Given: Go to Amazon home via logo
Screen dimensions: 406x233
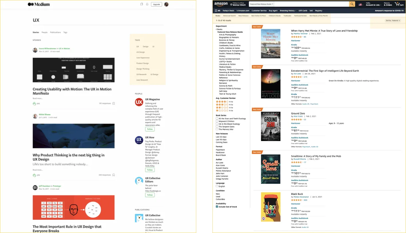Looking at the screenshot, I should pos(221,4).
